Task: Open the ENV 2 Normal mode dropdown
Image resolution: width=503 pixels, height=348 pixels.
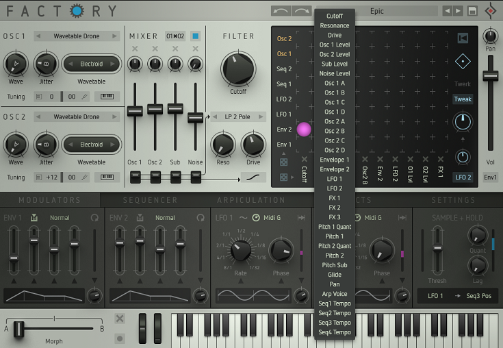Action: pos(165,218)
